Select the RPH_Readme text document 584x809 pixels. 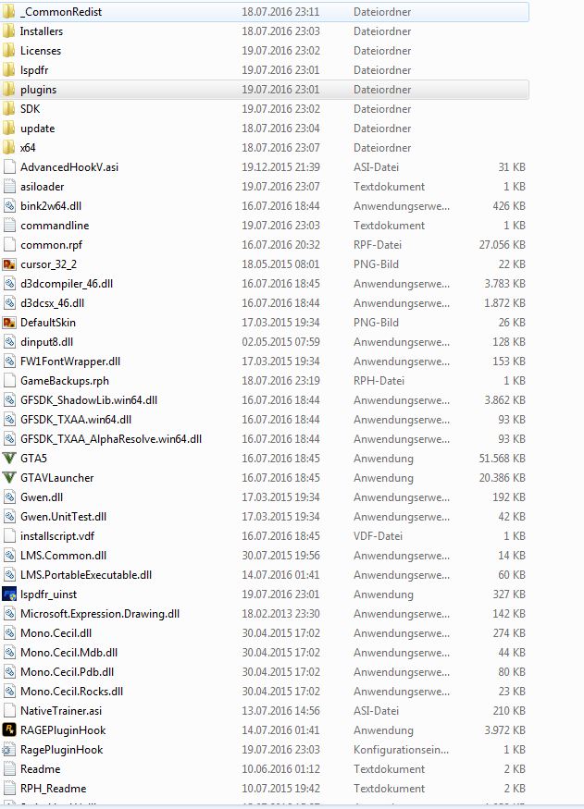[x=265, y=789]
